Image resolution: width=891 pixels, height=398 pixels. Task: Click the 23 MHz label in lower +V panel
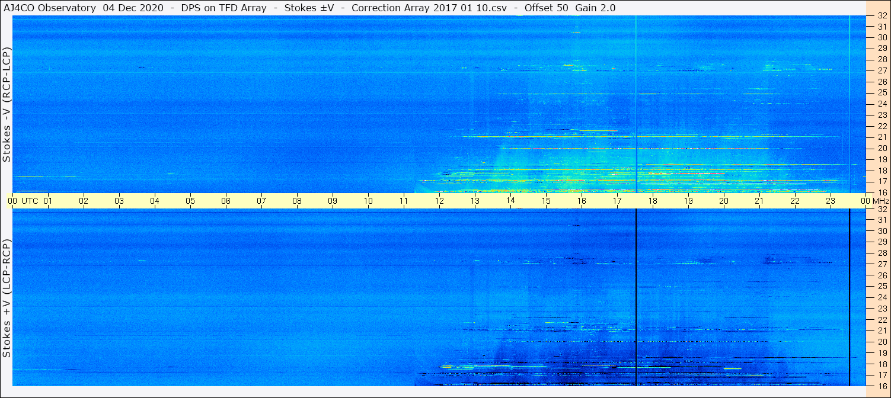pyautogui.click(x=882, y=309)
